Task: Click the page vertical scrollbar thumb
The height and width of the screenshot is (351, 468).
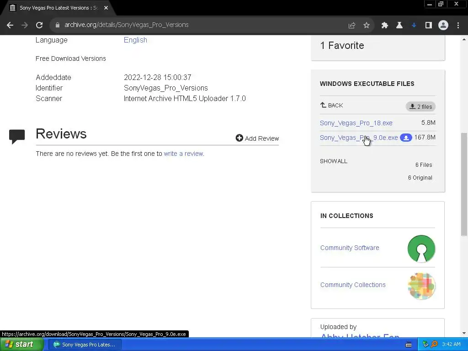Action: tap(464, 184)
